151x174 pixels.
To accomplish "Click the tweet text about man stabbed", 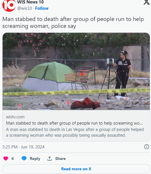I will (x=73, y=22).
